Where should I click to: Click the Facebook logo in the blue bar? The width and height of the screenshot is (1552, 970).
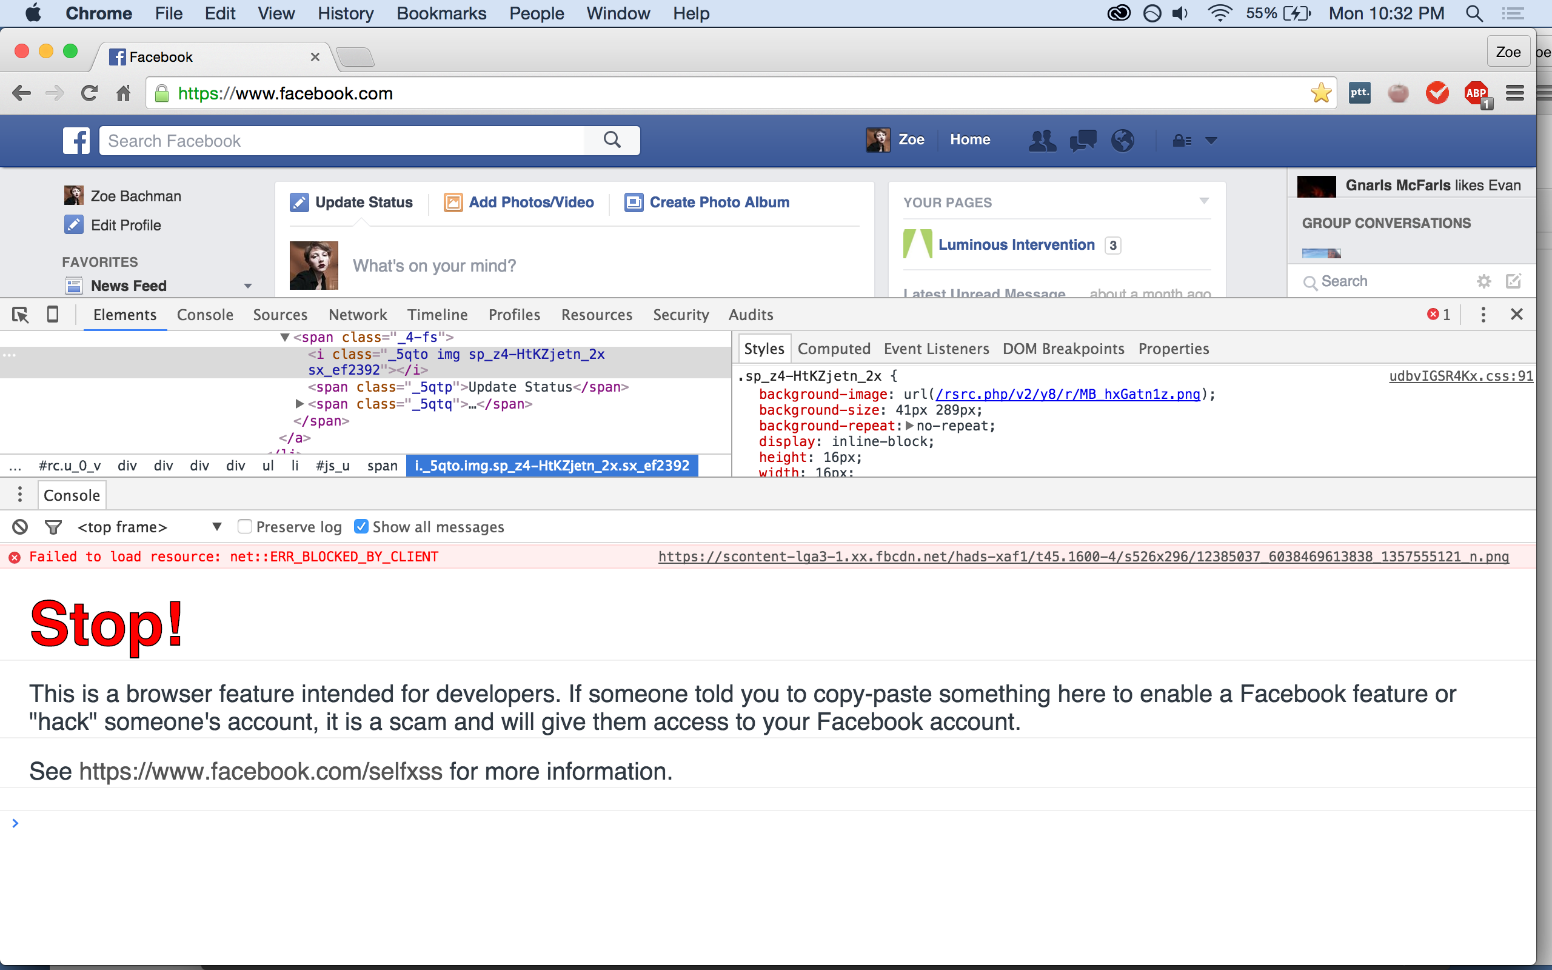point(76,141)
